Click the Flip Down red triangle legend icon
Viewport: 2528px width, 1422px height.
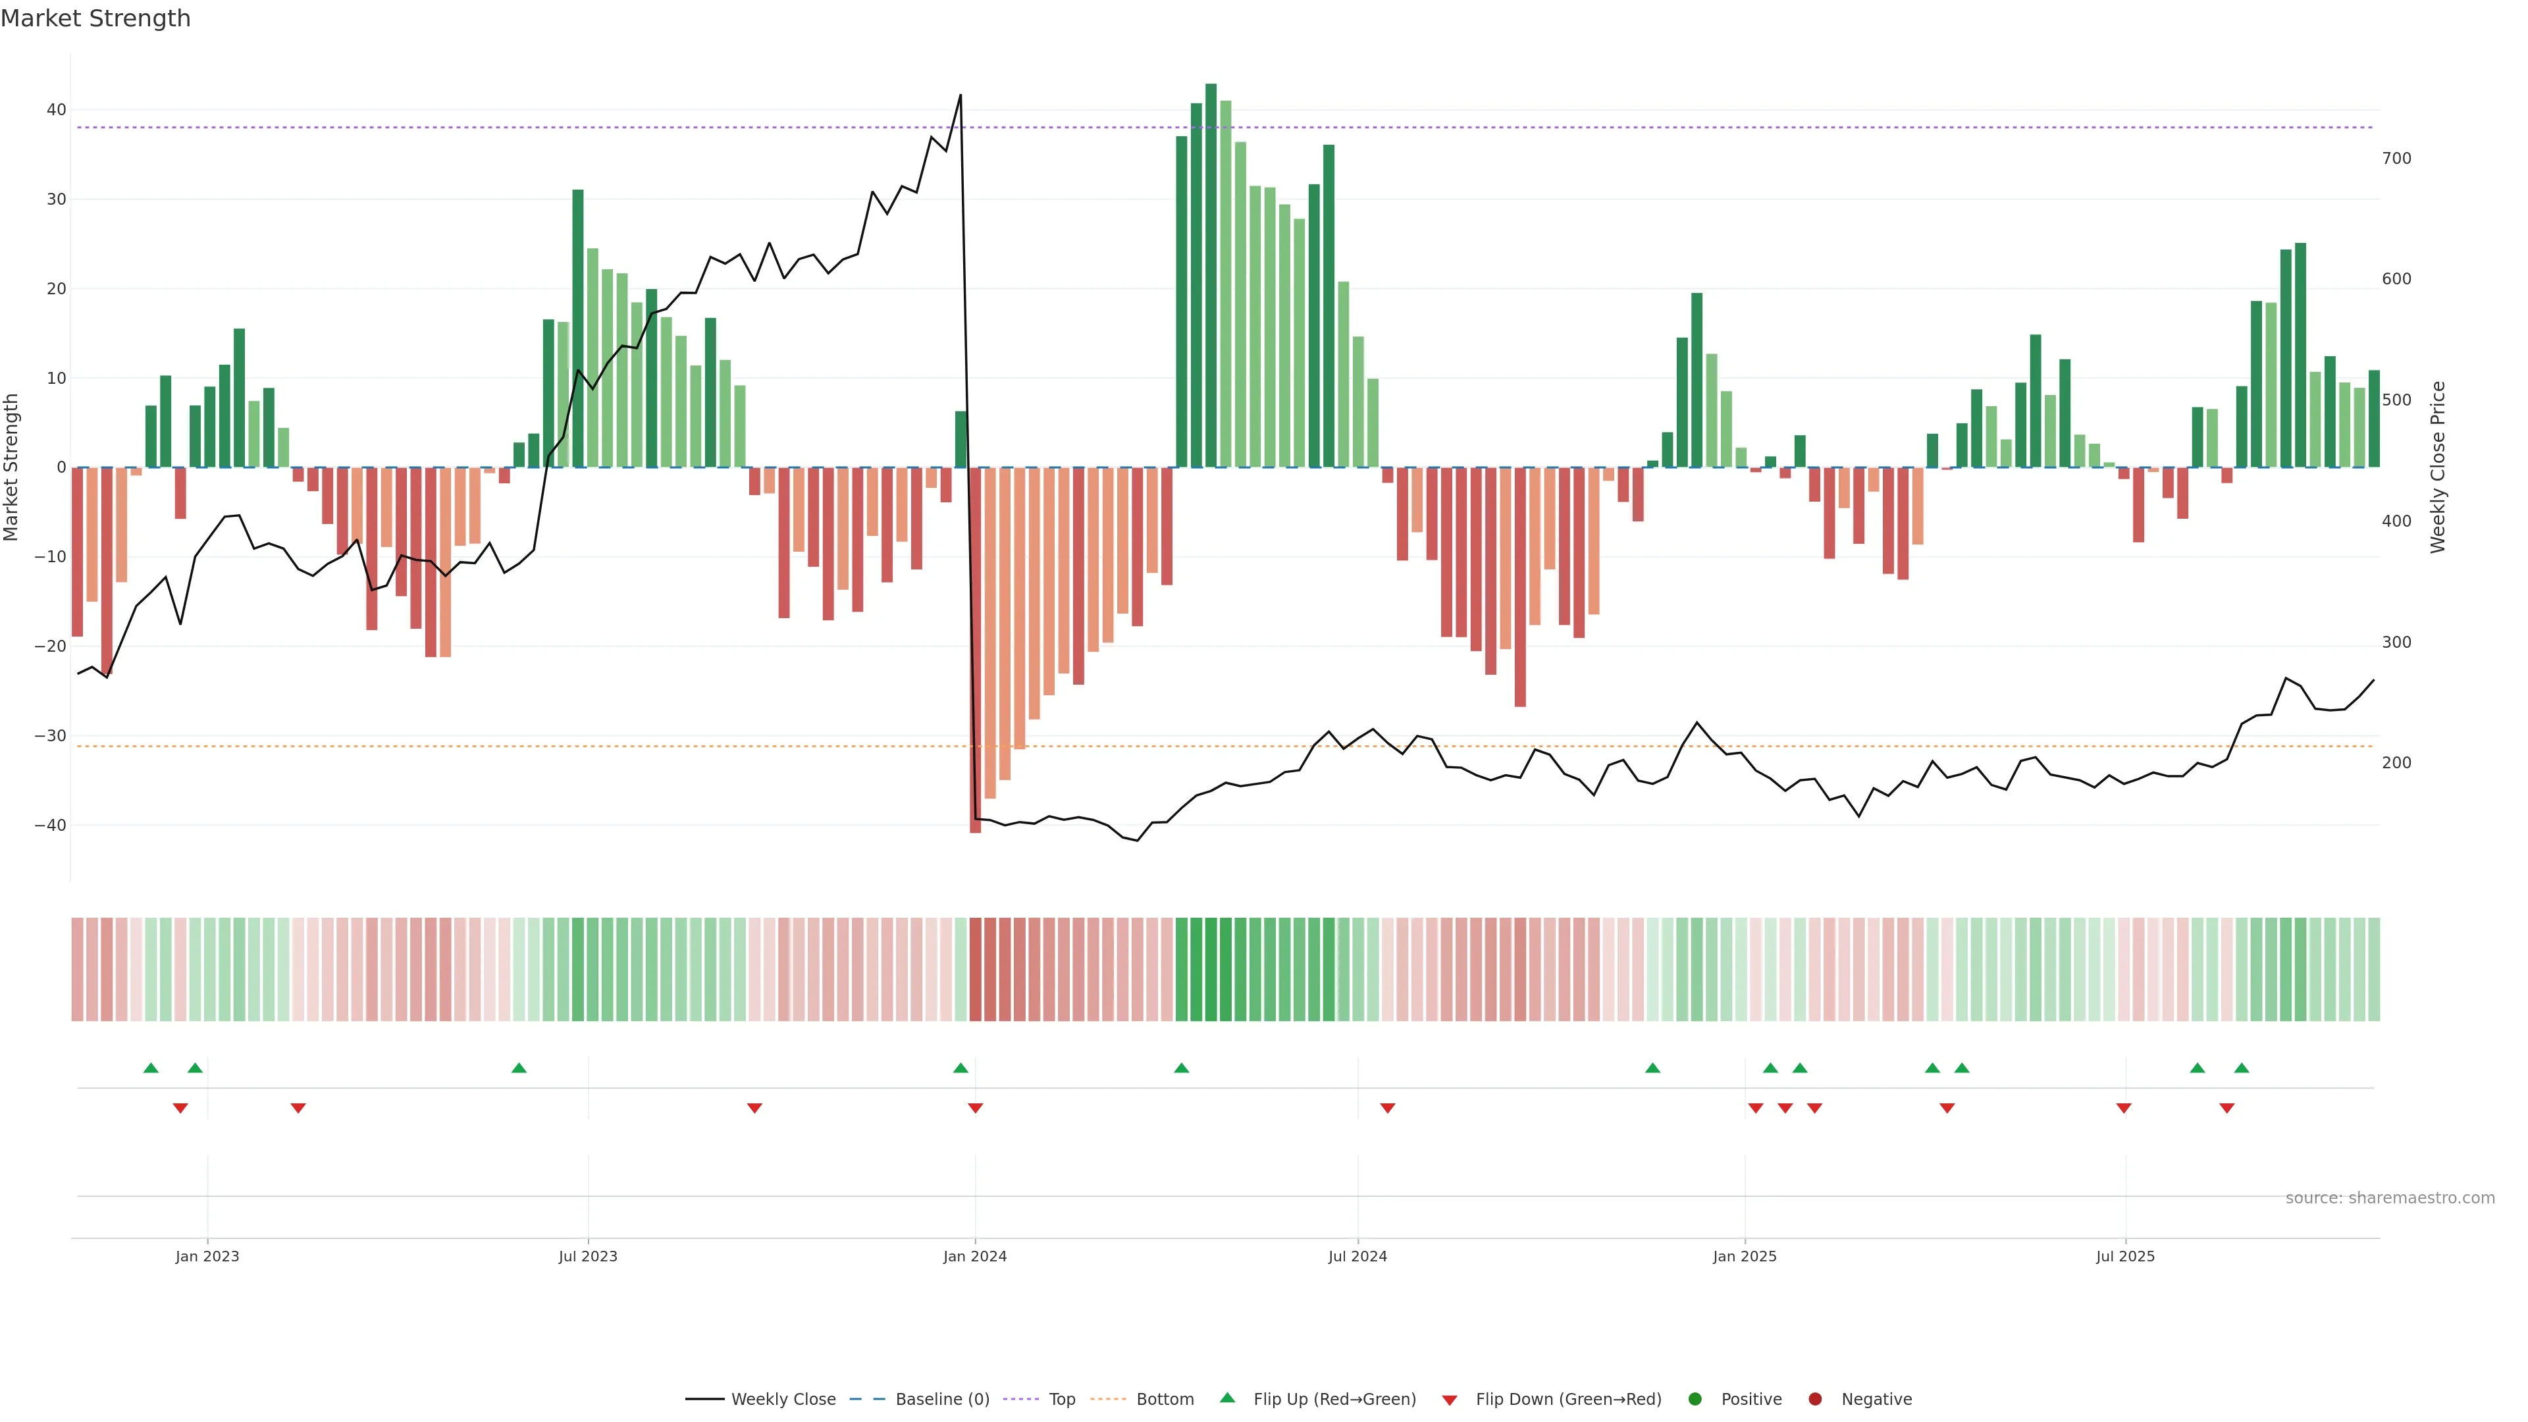pos(1450,1400)
